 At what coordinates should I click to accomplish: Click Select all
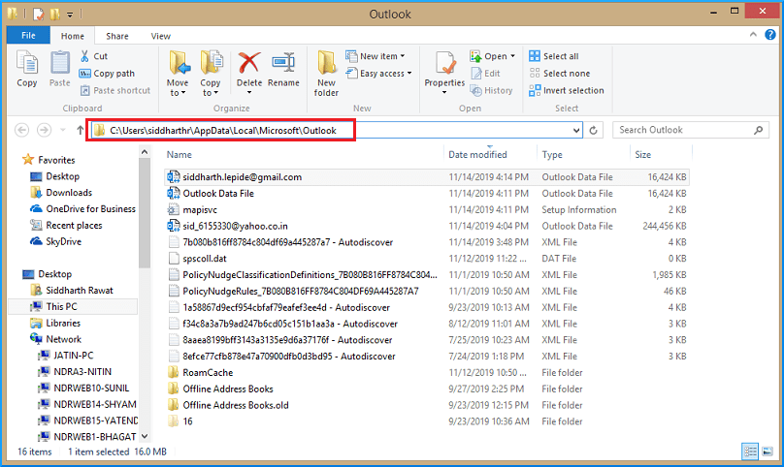tap(554, 56)
